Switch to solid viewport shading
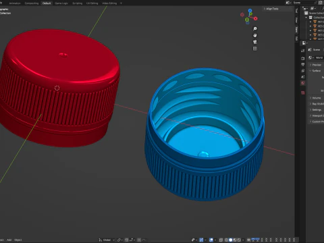Screen dimensions: 324x243 (x=231, y=240)
